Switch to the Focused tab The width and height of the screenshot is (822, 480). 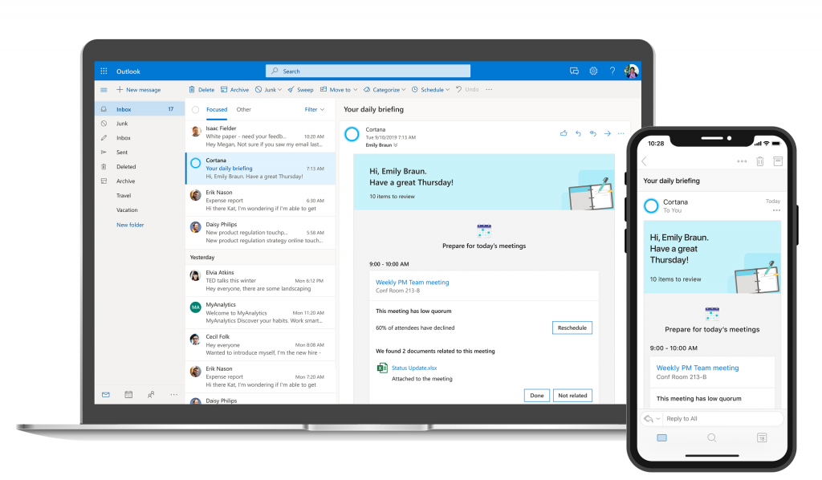(217, 109)
